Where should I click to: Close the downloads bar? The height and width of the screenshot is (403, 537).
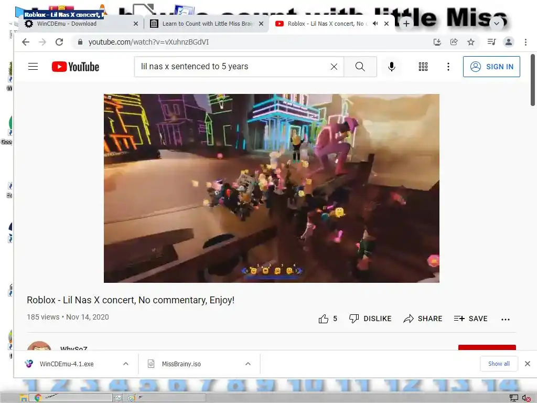pyautogui.click(x=528, y=364)
